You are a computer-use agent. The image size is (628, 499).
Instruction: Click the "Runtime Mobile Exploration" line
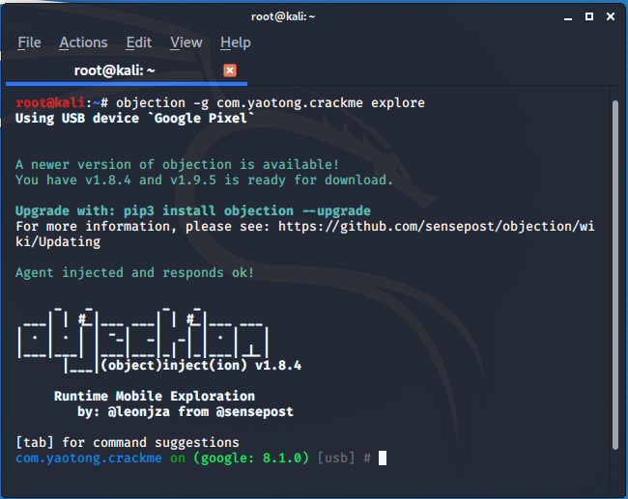click(155, 396)
